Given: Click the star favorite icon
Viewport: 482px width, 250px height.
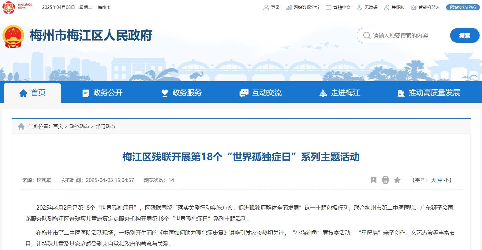Looking at the screenshot, I should pos(397,180).
